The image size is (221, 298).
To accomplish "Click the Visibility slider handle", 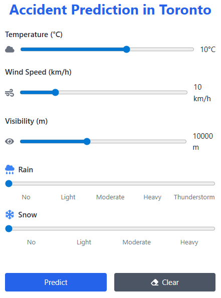I will click(x=87, y=141).
